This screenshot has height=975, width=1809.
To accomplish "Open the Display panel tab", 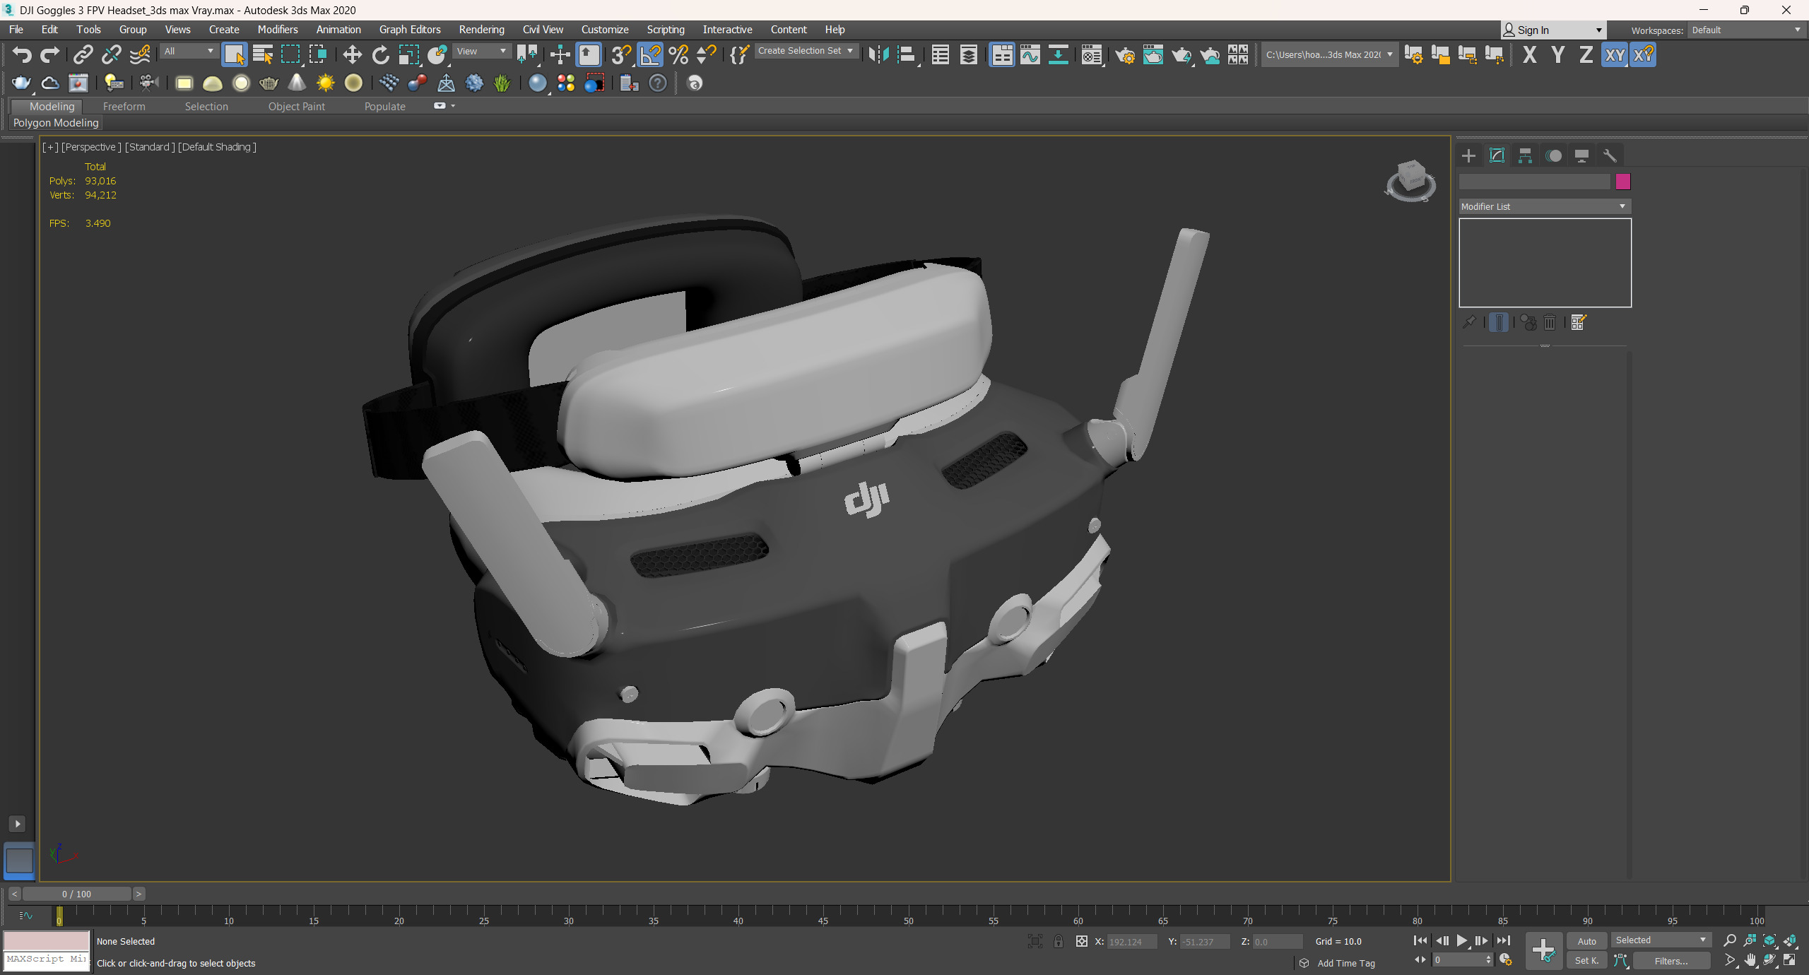I will pos(1581,155).
